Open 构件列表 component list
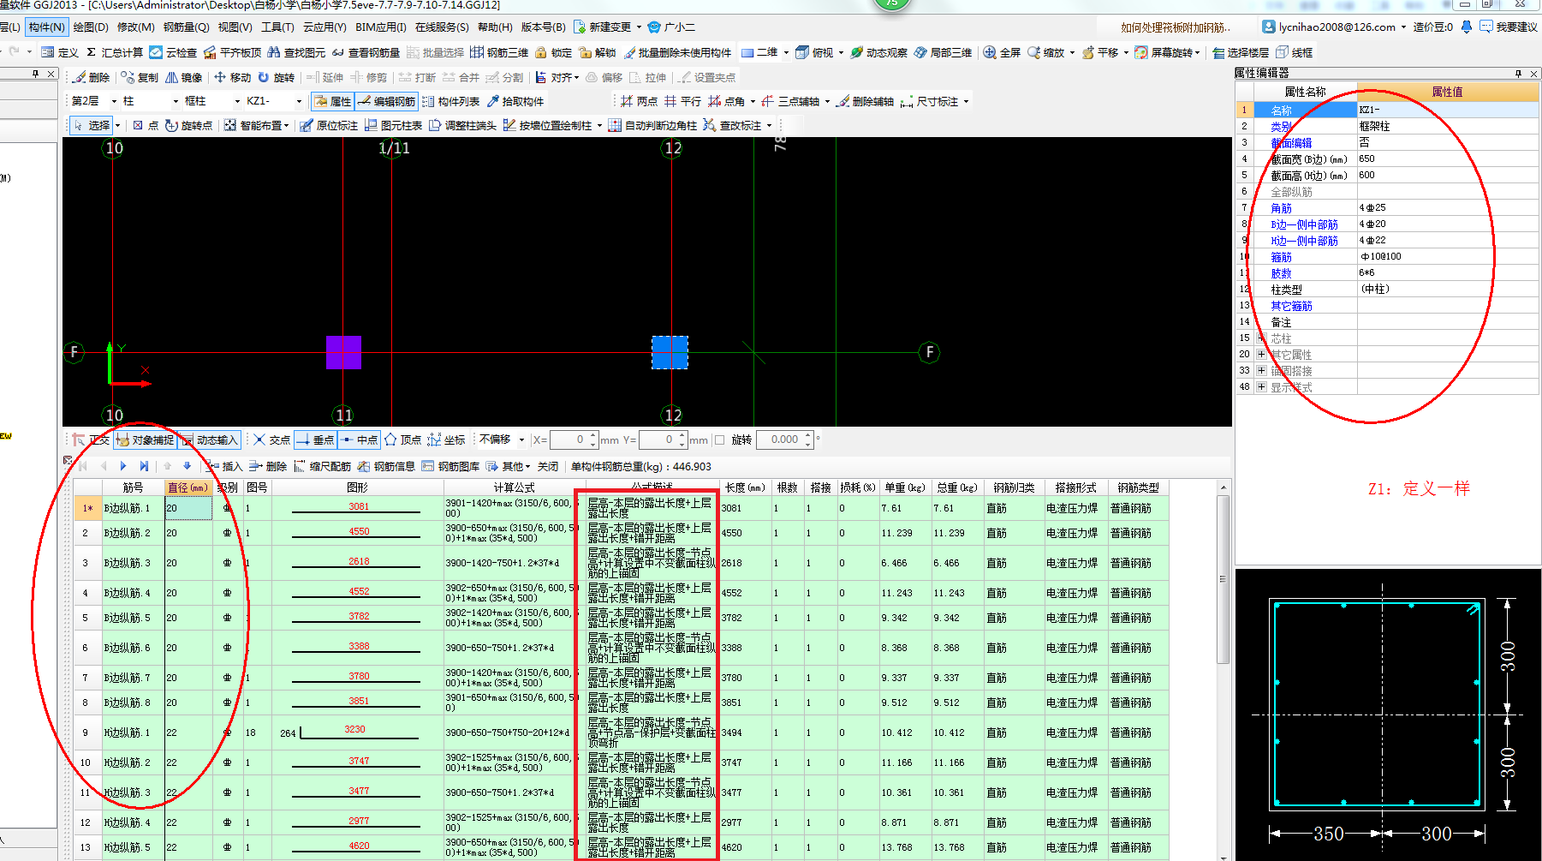1542x861 pixels. tap(450, 101)
